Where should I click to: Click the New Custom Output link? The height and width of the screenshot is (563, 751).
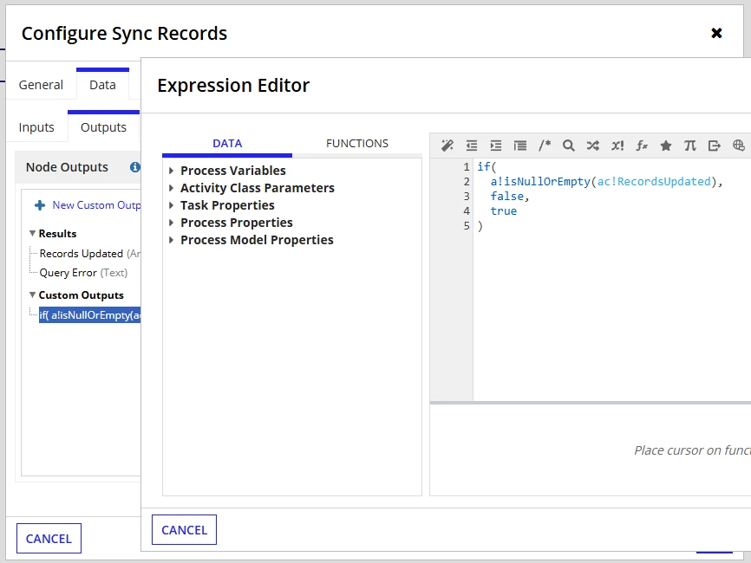coord(96,205)
